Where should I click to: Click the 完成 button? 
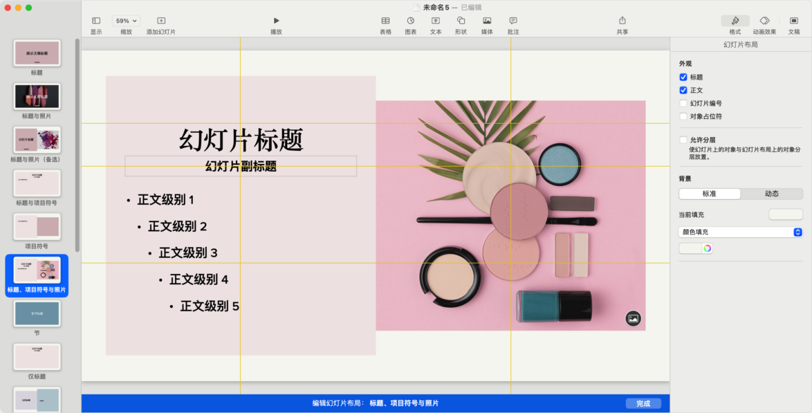pos(643,404)
